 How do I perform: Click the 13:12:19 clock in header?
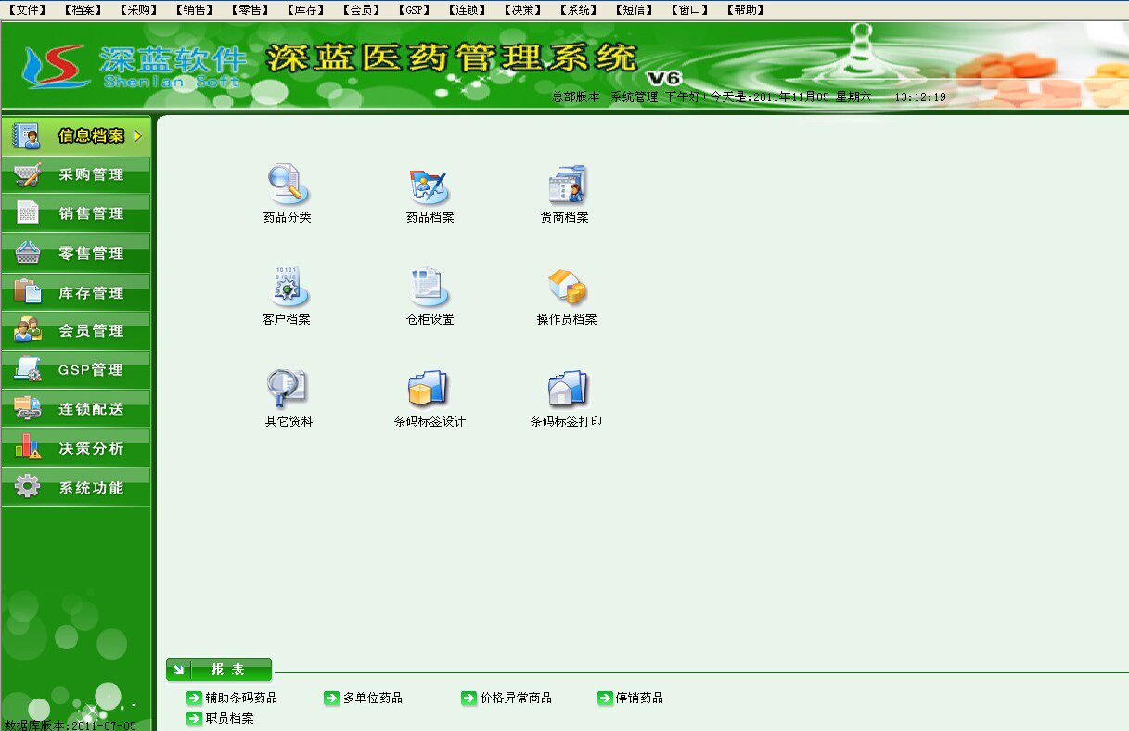point(919,96)
